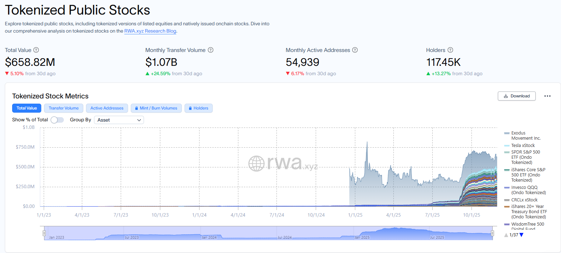Select the locked Holders metrics tab
Image resolution: width=561 pixels, height=253 pixels.
[x=198, y=108]
